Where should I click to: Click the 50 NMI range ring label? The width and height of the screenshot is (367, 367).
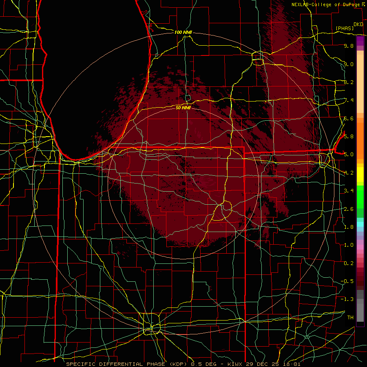pyautogui.click(x=183, y=108)
